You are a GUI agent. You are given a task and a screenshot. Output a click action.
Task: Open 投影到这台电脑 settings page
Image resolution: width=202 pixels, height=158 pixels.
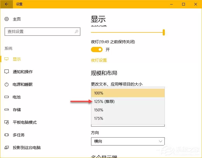tap(27, 147)
